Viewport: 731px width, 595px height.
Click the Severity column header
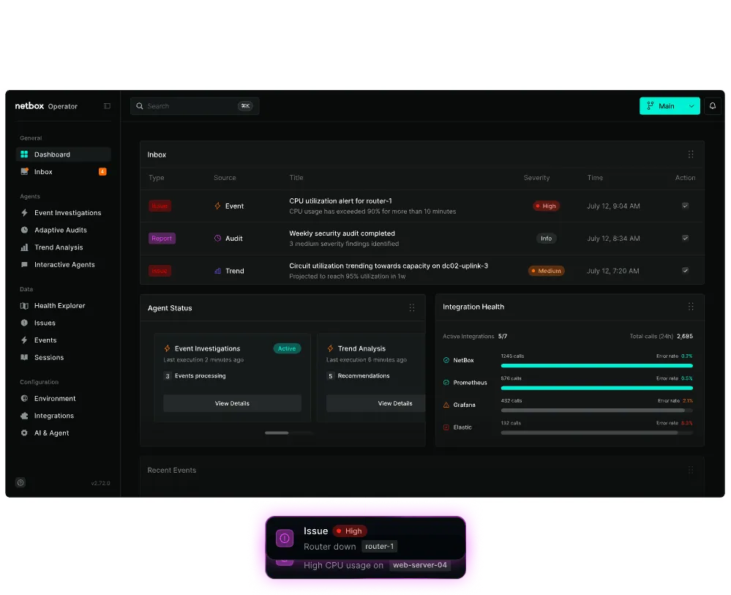click(x=536, y=178)
